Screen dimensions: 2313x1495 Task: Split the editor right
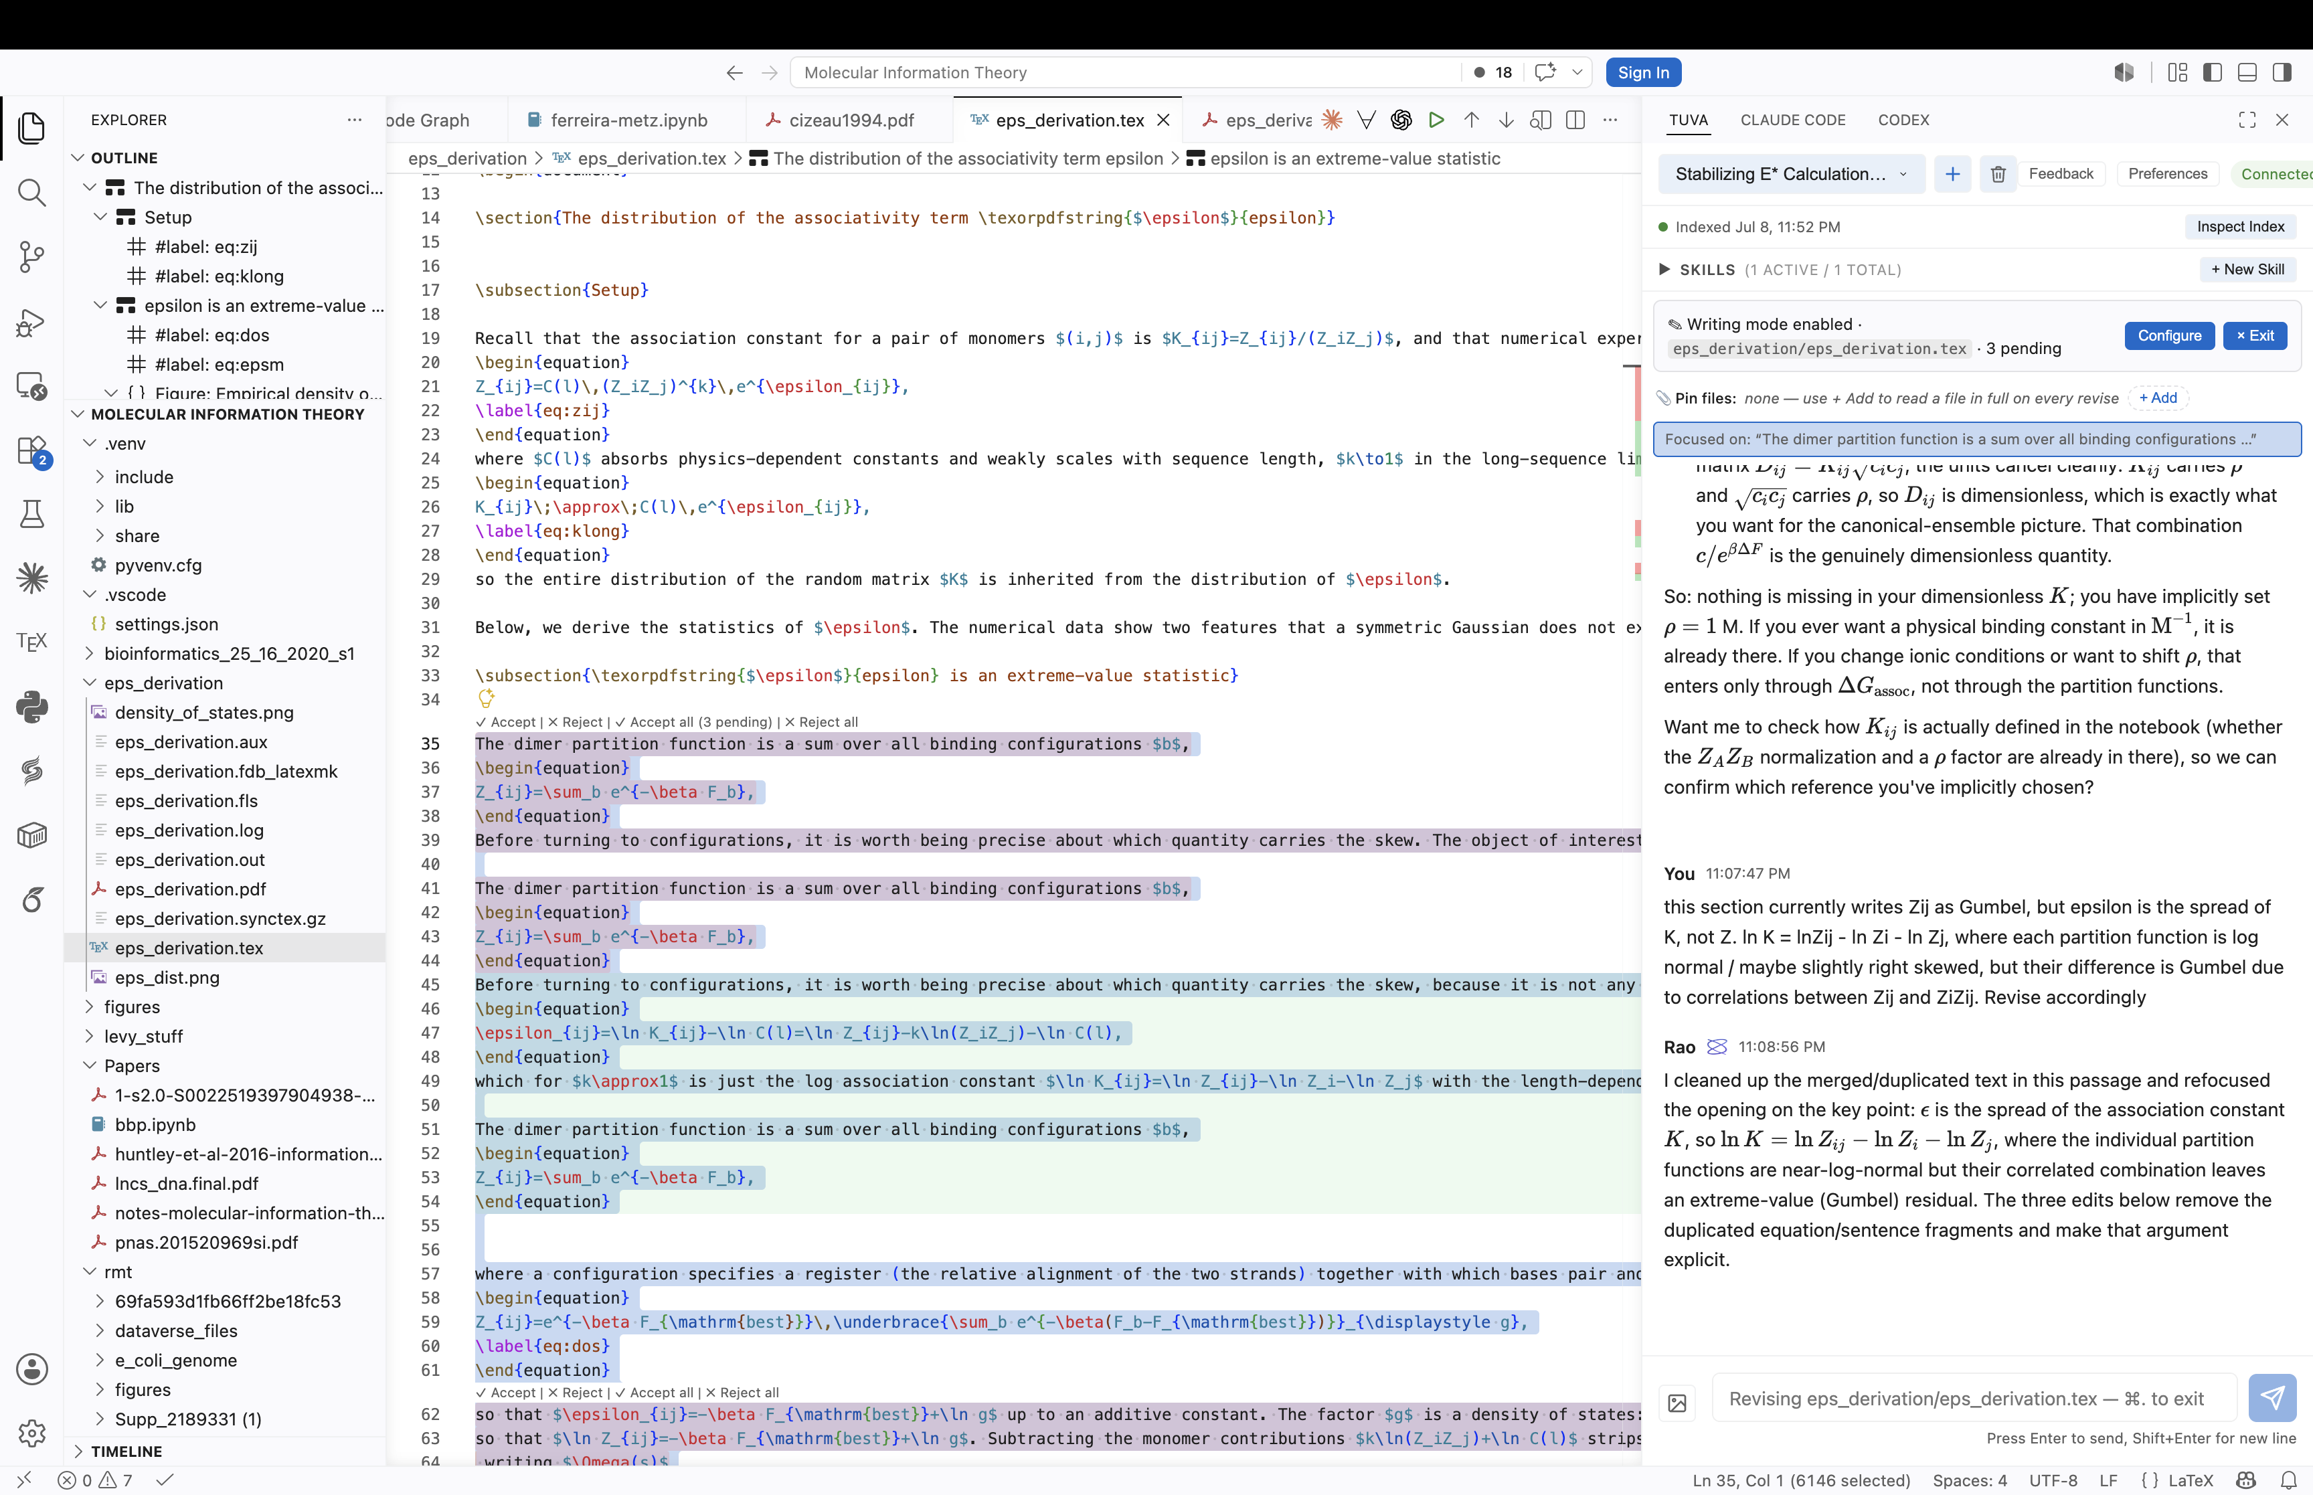click(x=1575, y=120)
